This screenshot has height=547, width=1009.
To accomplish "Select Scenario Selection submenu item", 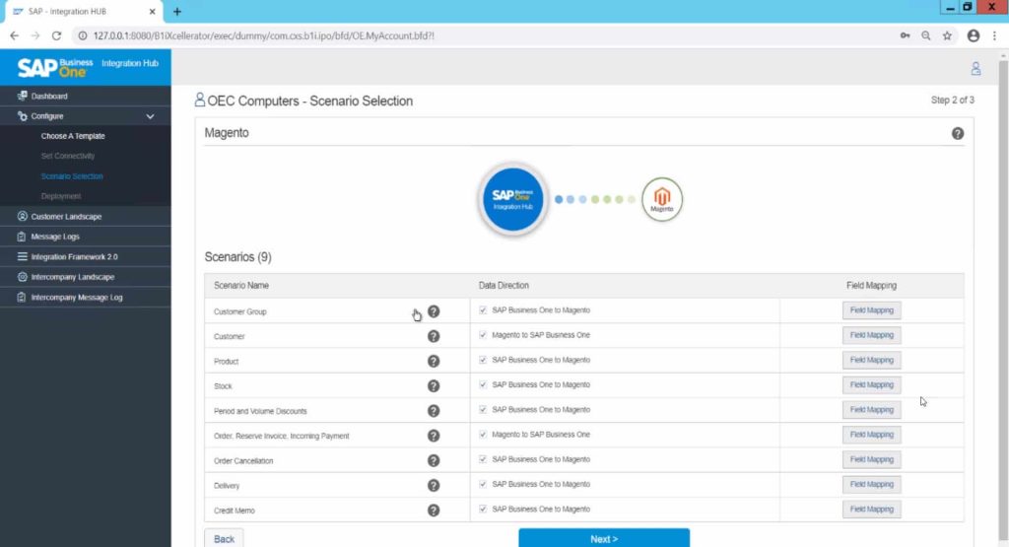I will [72, 176].
